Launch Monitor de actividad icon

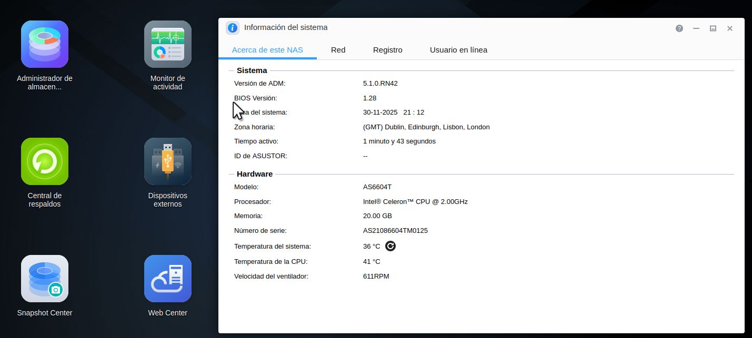[x=167, y=44]
